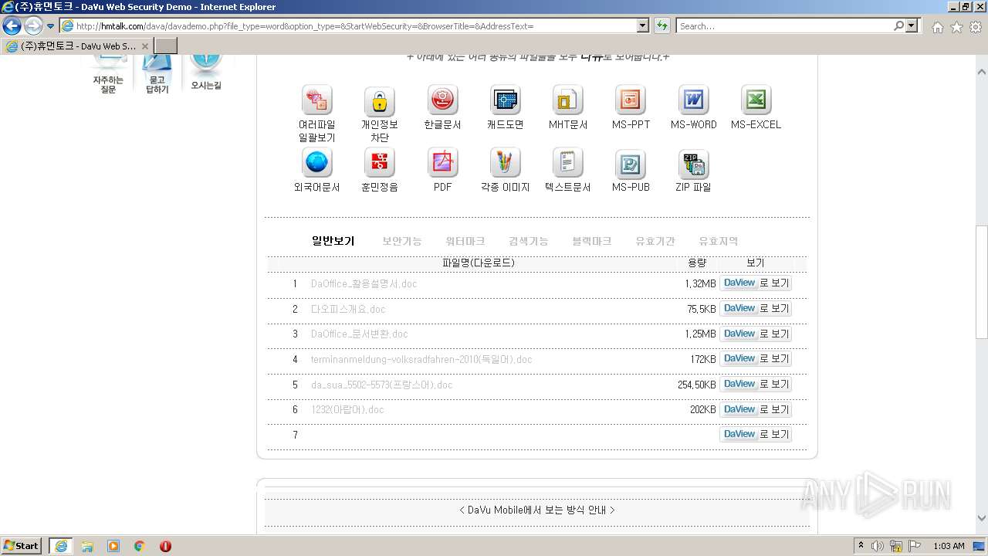The image size is (988, 556).
Task: Open the 외국어문서 globe icon
Action: pos(316,163)
